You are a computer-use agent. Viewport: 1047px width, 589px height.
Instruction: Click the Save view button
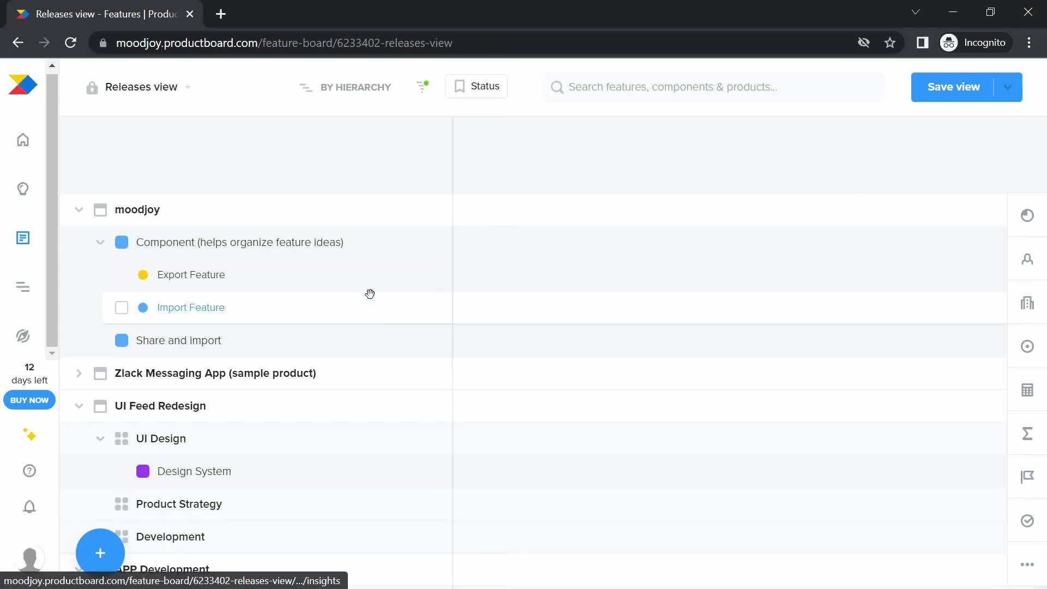click(953, 87)
